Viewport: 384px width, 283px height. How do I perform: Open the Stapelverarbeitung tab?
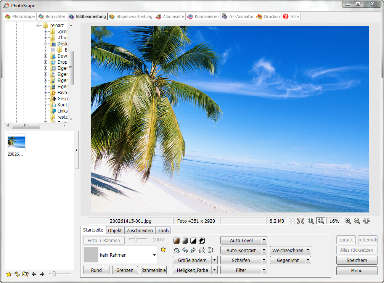pos(130,16)
